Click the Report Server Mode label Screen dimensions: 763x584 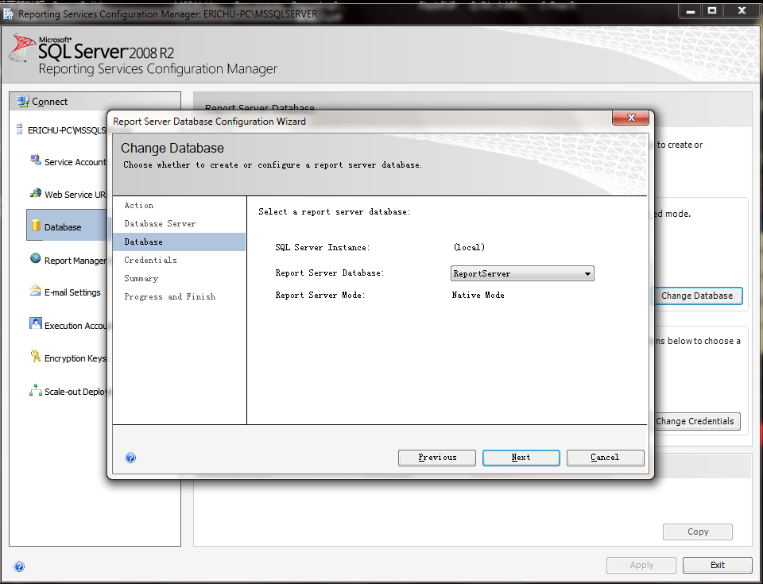point(320,295)
